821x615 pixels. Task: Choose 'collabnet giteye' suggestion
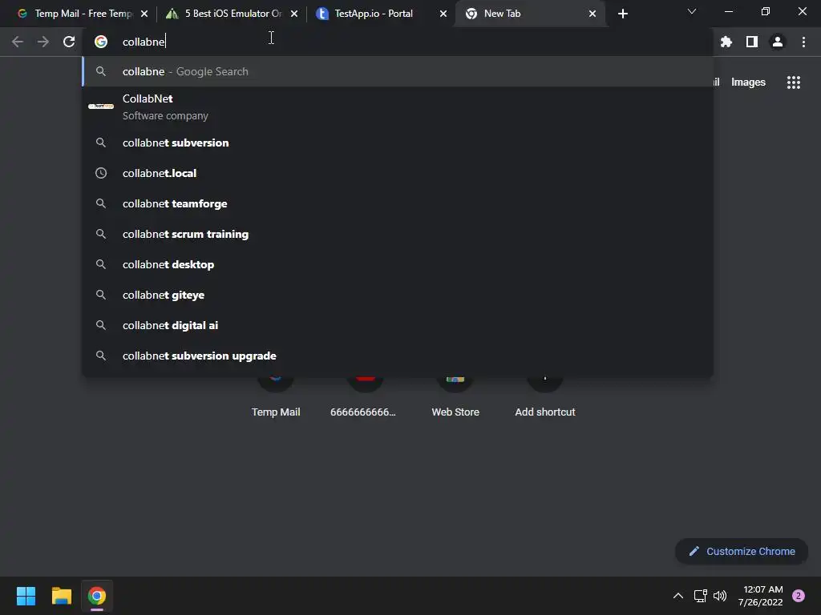click(x=398, y=295)
